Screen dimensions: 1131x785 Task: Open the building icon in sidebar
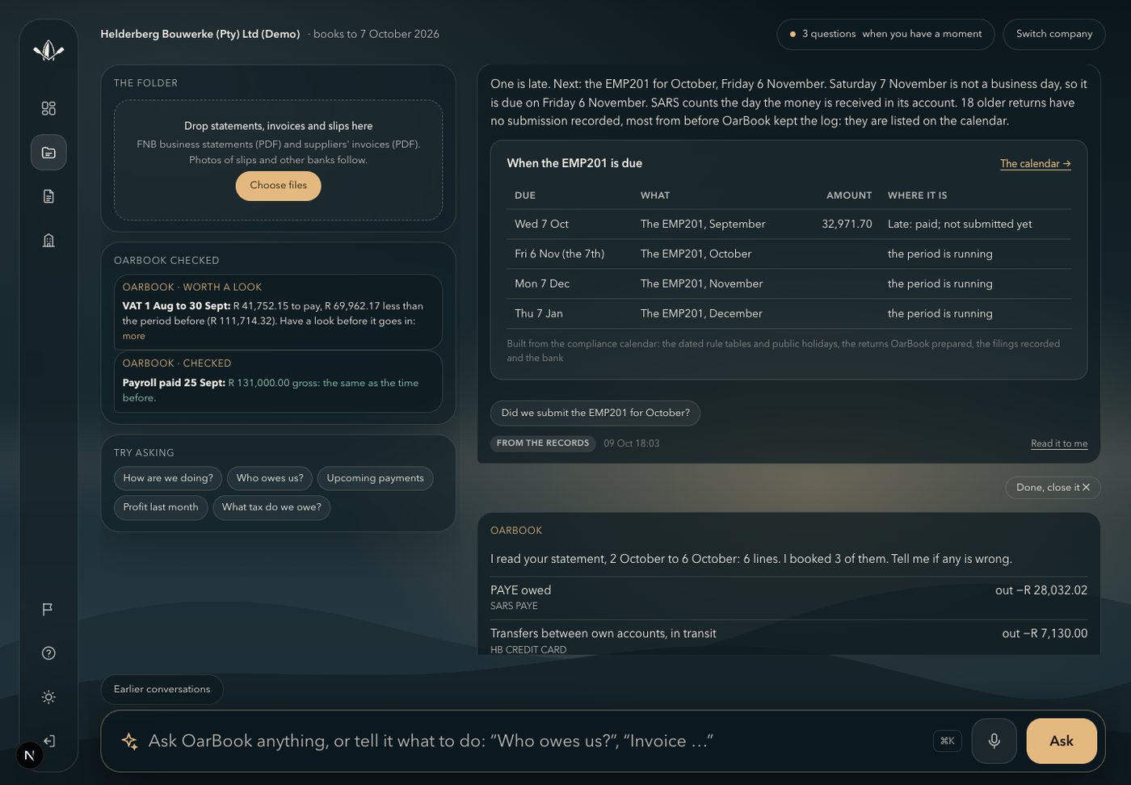point(48,241)
